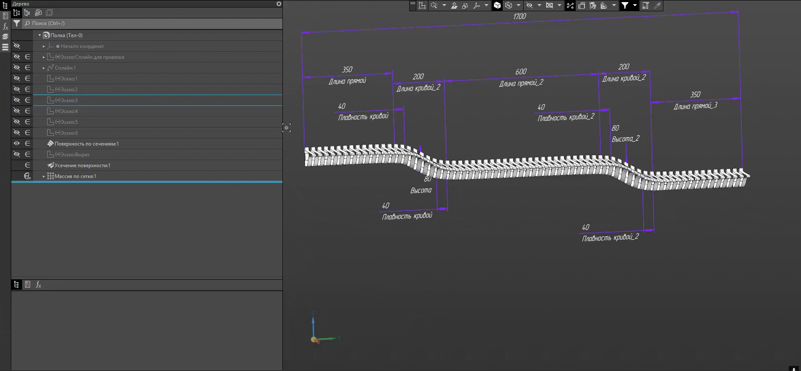
Task: Expand the Массив по сетке:1 node
Action: 44,176
